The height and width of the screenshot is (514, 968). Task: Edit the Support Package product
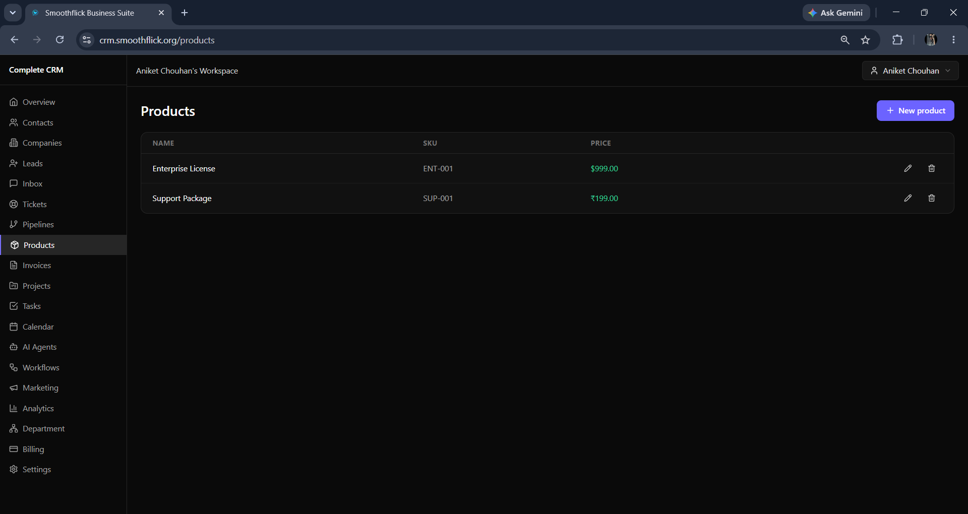[907, 198]
